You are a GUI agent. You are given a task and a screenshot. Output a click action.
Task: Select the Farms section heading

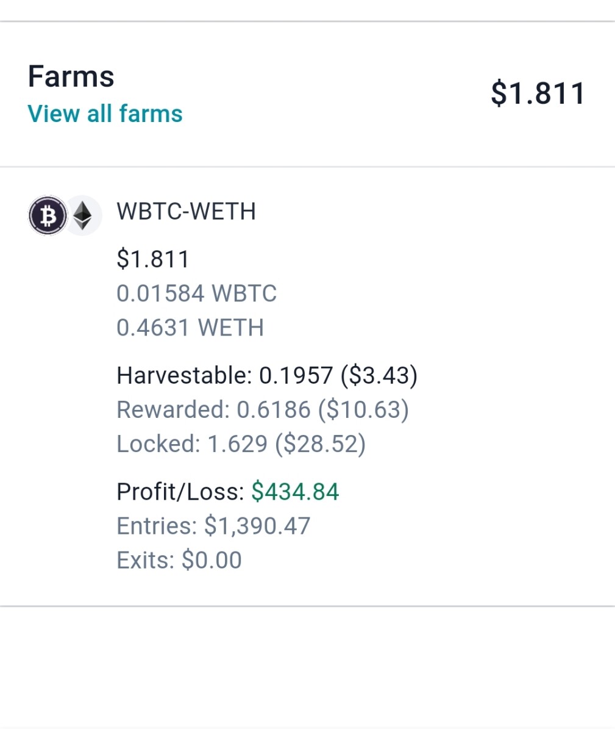71,77
